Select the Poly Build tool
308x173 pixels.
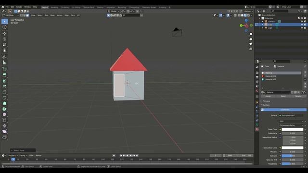4,103
